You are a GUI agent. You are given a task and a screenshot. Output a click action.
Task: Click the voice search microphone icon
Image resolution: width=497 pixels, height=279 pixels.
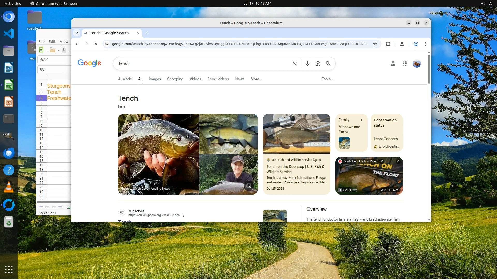coord(307,64)
